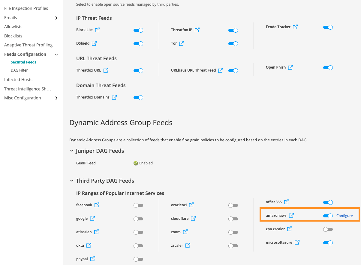Open zscaler feed external link icon
The height and width of the screenshot is (265, 361).
pyautogui.click(x=188, y=246)
